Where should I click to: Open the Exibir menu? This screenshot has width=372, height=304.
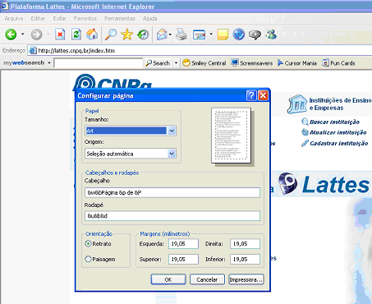coord(59,18)
